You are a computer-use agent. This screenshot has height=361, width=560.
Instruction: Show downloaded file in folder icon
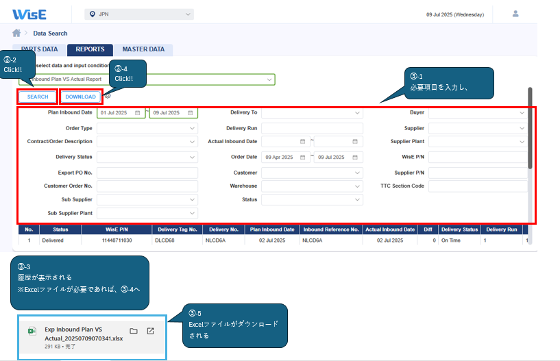coord(134,332)
